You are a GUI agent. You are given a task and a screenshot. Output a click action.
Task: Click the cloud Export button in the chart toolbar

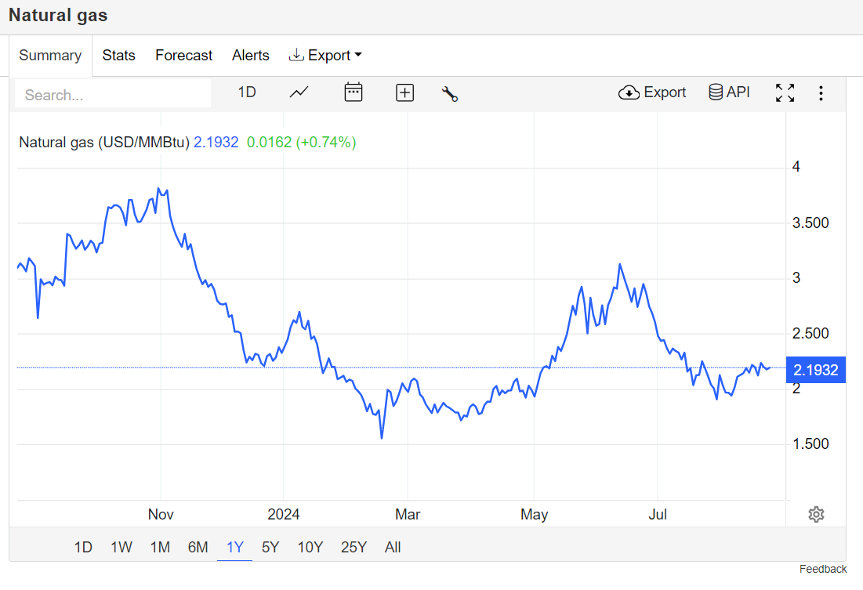[x=652, y=92]
